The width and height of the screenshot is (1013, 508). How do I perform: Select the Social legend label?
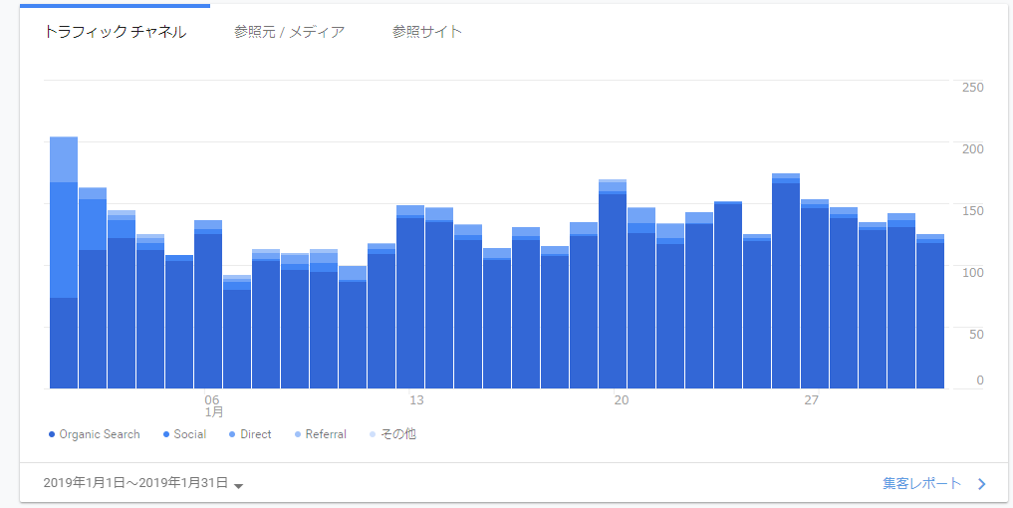pos(190,434)
